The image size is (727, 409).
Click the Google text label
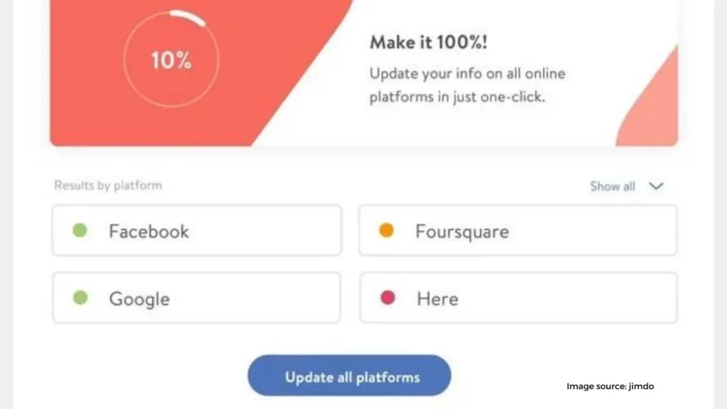point(140,299)
